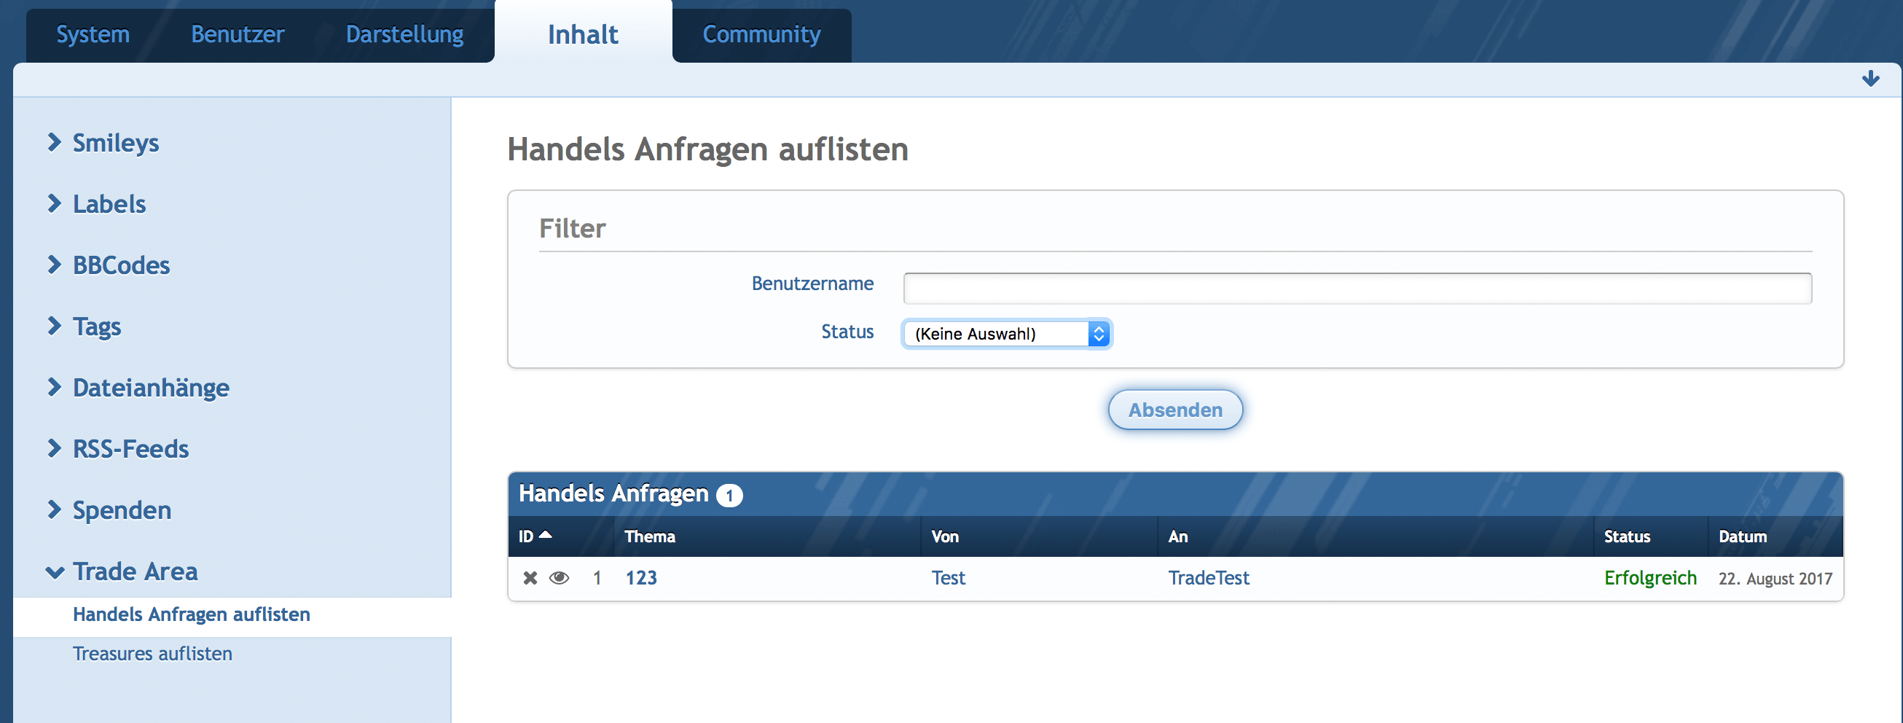Select the Inhalt tab

(x=583, y=34)
